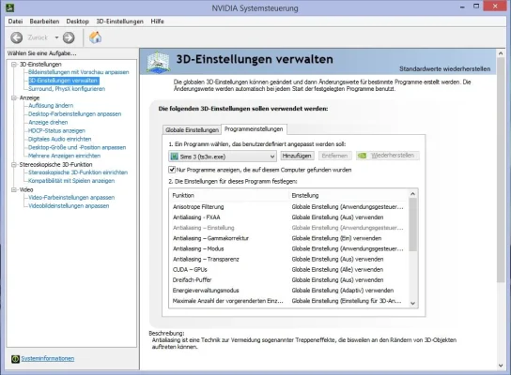Click the Einstellung column header
Viewport: 511px width, 375px height.
pyautogui.click(x=348, y=195)
